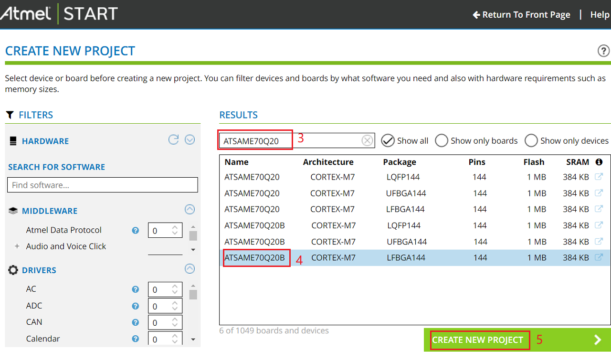
Task: Collapse the Middleware section
Action: [190, 209]
